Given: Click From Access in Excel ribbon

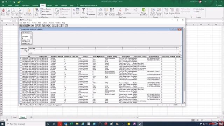Looking at the screenshot, I should click(x=3, y=12).
